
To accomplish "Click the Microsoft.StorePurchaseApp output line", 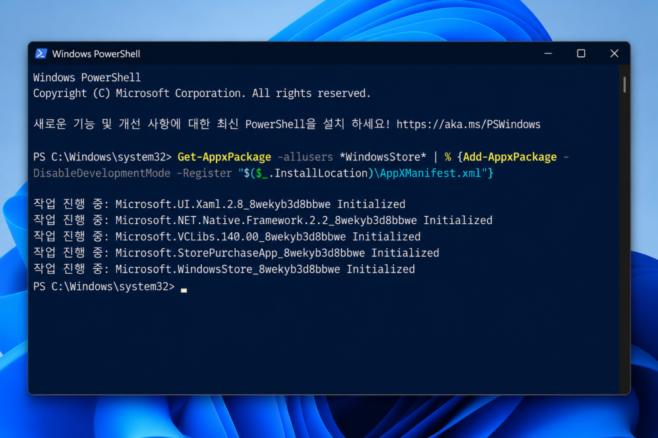I will click(236, 253).
